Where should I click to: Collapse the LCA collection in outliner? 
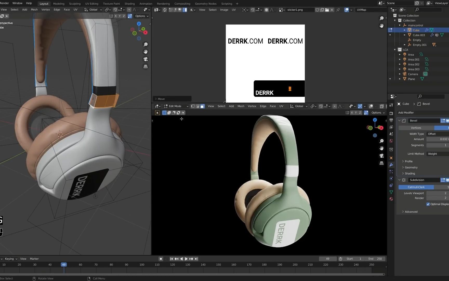395,50
